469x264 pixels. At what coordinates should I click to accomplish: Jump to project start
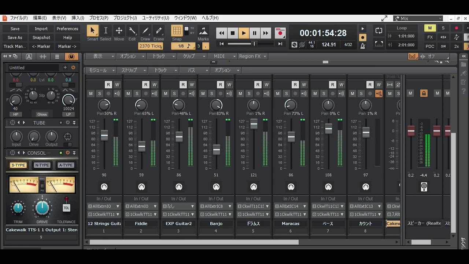221,44
